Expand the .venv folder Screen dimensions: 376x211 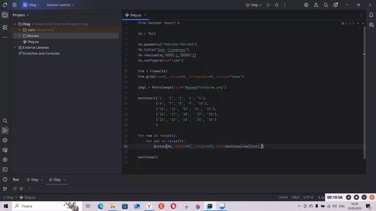point(19,30)
